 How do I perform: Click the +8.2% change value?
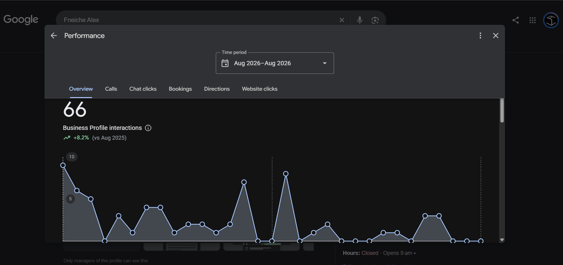pos(81,138)
